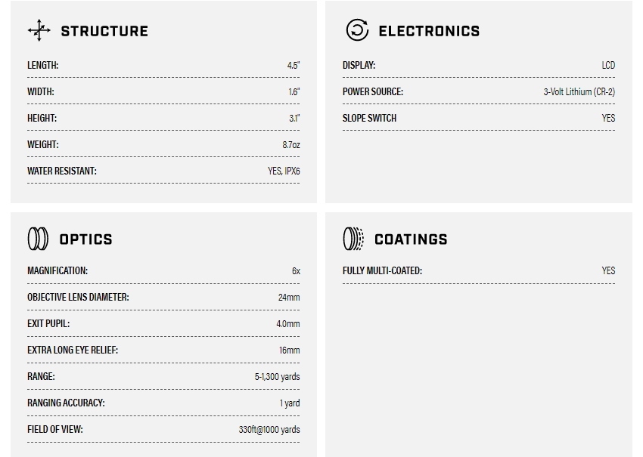Click the WATER RESISTANT label
The image size is (643, 457).
click(x=62, y=171)
